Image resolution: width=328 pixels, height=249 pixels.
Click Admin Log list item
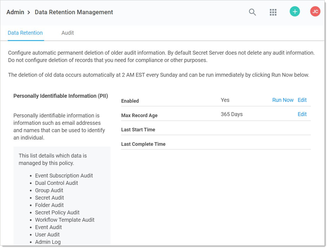point(48,242)
